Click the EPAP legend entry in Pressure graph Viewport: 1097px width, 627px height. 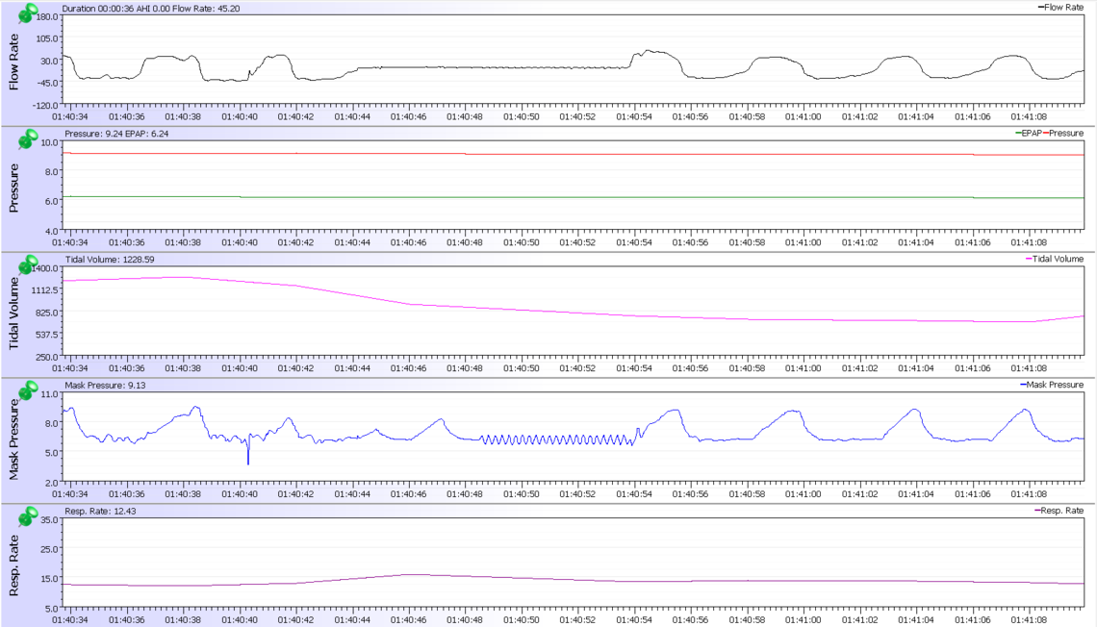coord(1028,133)
